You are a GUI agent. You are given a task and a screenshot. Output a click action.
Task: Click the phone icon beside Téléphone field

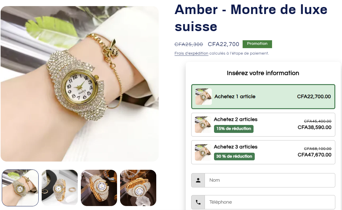[x=198, y=202]
